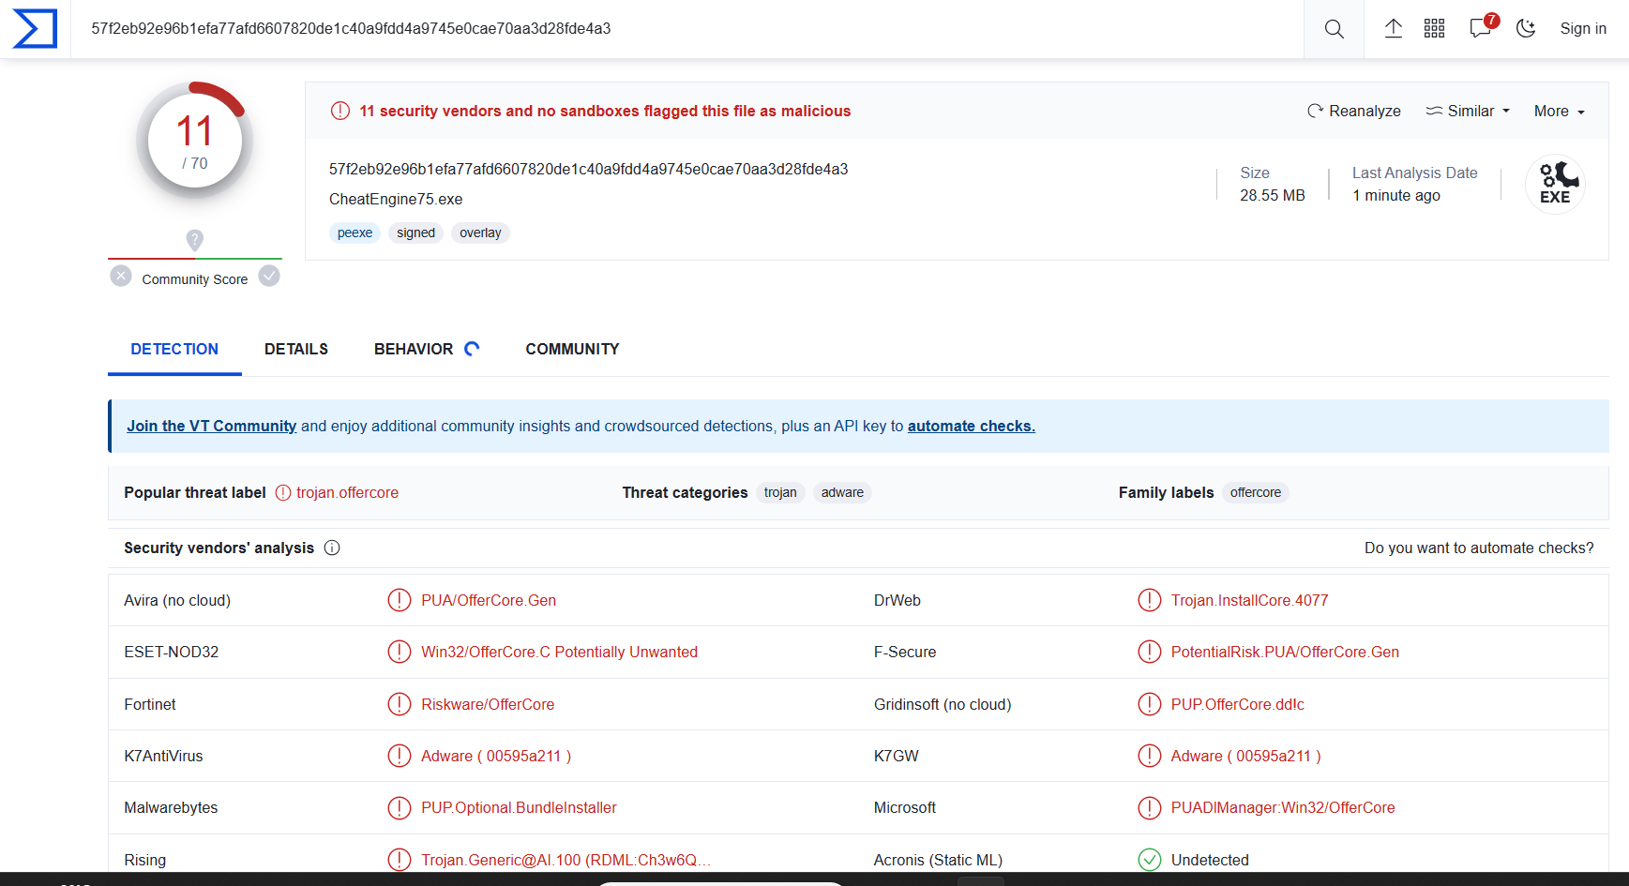Click the alert icon next to PUP.OfferCore.ddlc
This screenshot has height=886, width=1629.
tap(1150, 704)
